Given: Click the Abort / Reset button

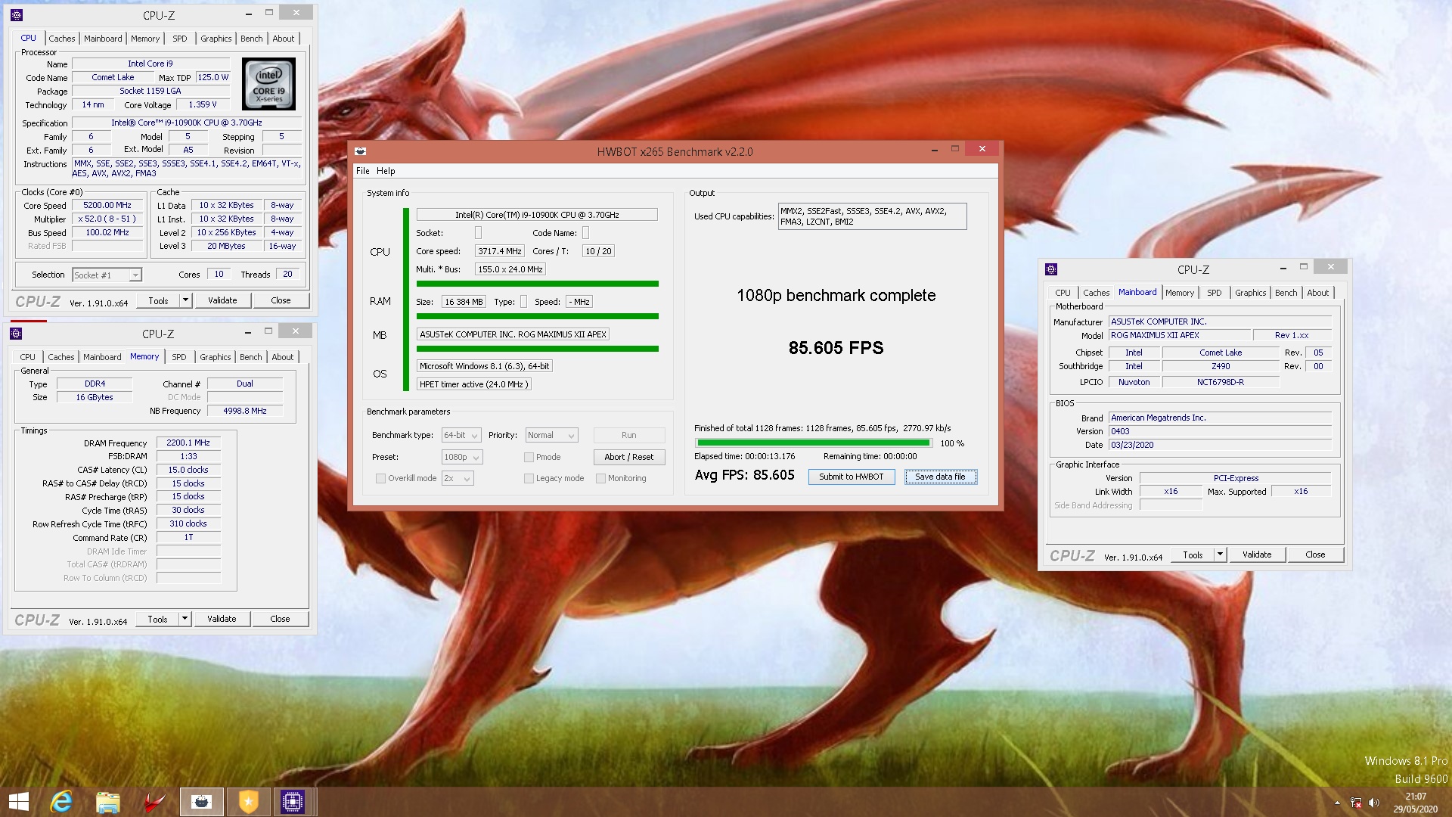Looking at the screenshot, I should pyautogui.click(x=628, y=457).
